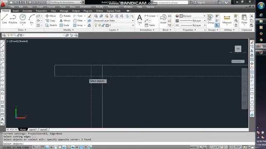The height and width of the screenshot is (149, 266).
Task: Expand the Utilities panel
Action: (x=229, y=30)
